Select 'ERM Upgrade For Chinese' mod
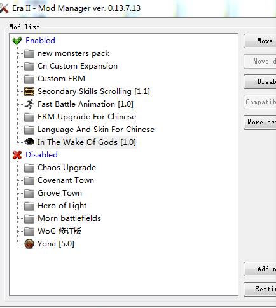 pos(86,117)
